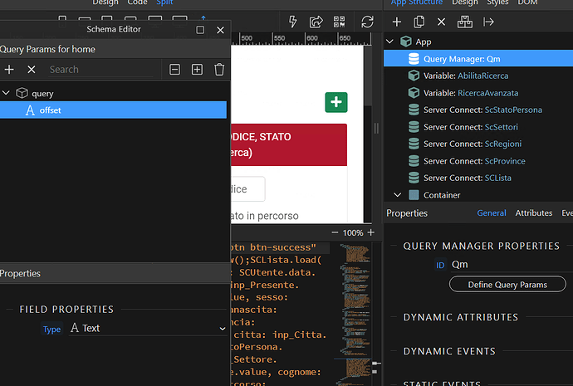The height and width of the screenshot is (386, 573).
Task: Click the trash icon in Schema Editor
Action: (219, 70)
